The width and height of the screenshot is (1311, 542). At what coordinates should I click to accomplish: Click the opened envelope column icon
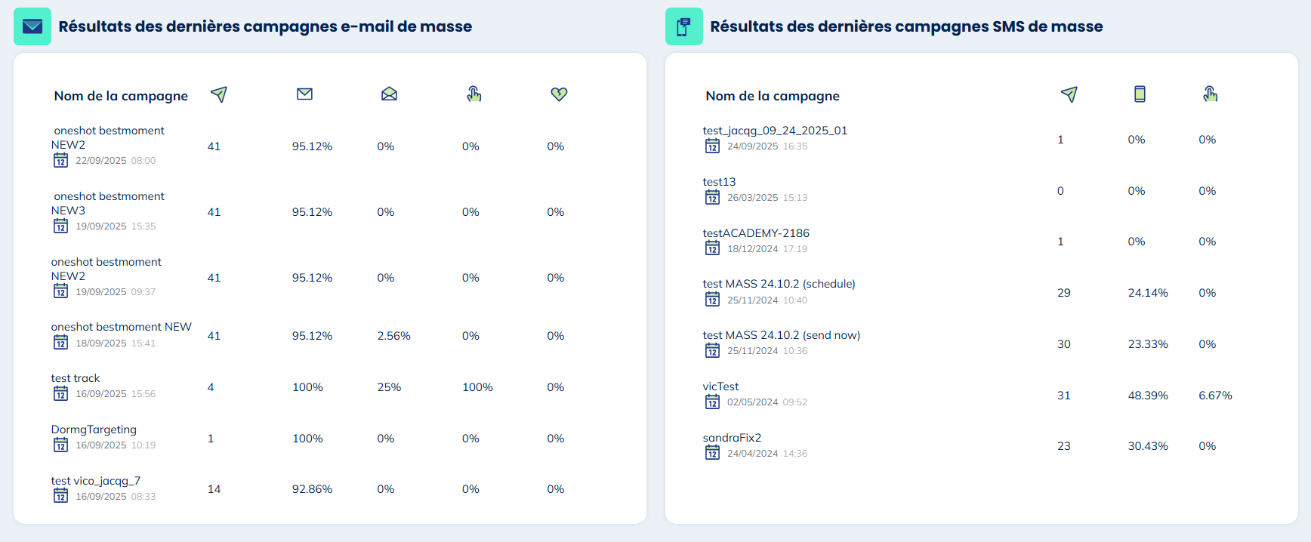[389, 94]
